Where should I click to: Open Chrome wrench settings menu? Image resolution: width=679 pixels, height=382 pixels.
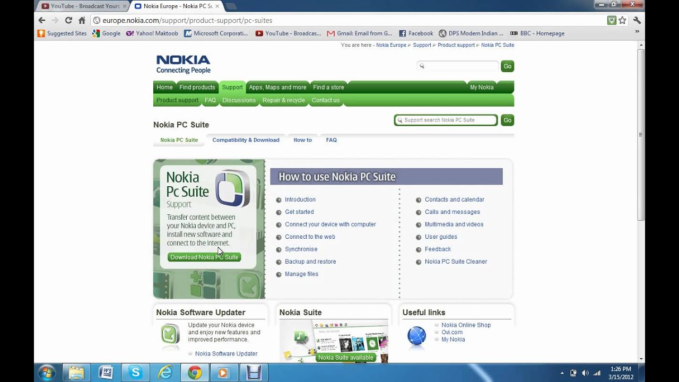pyautogui.click(x=637, y=20)
